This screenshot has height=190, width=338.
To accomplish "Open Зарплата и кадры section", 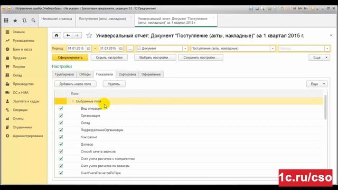I will pyautogui.click(x=26, y=101).
